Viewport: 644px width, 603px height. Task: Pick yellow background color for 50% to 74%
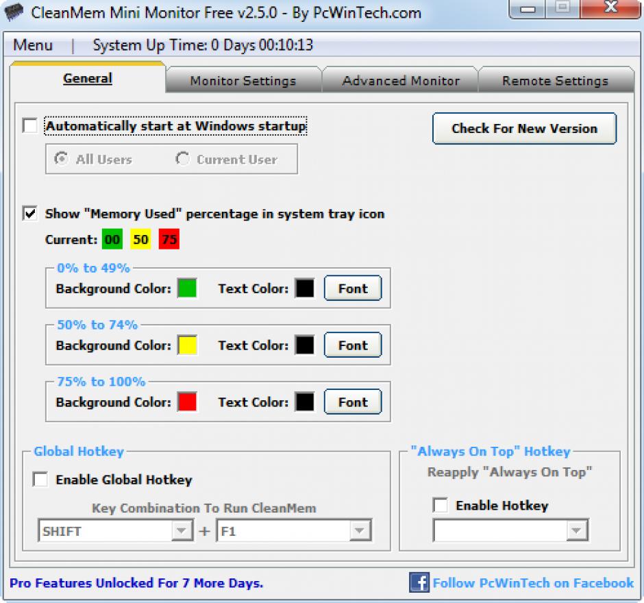pyautogui.click(x=187, y=345)
